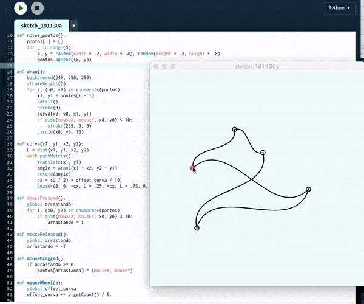Stop the running sketch
364x304 pixels.
38,9
